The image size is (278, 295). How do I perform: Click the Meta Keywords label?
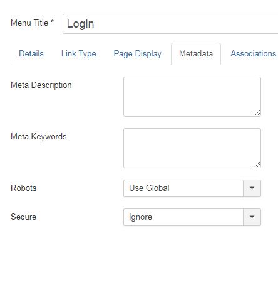pos(39,137)
